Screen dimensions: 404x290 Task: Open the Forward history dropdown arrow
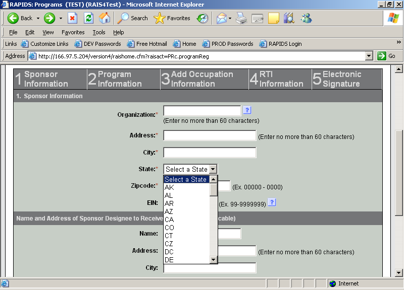coord(61,18)
